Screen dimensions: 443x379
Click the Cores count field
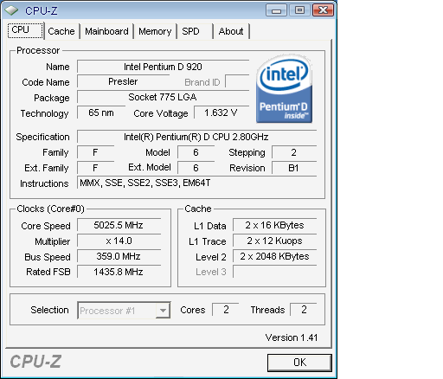coord(226,310)
